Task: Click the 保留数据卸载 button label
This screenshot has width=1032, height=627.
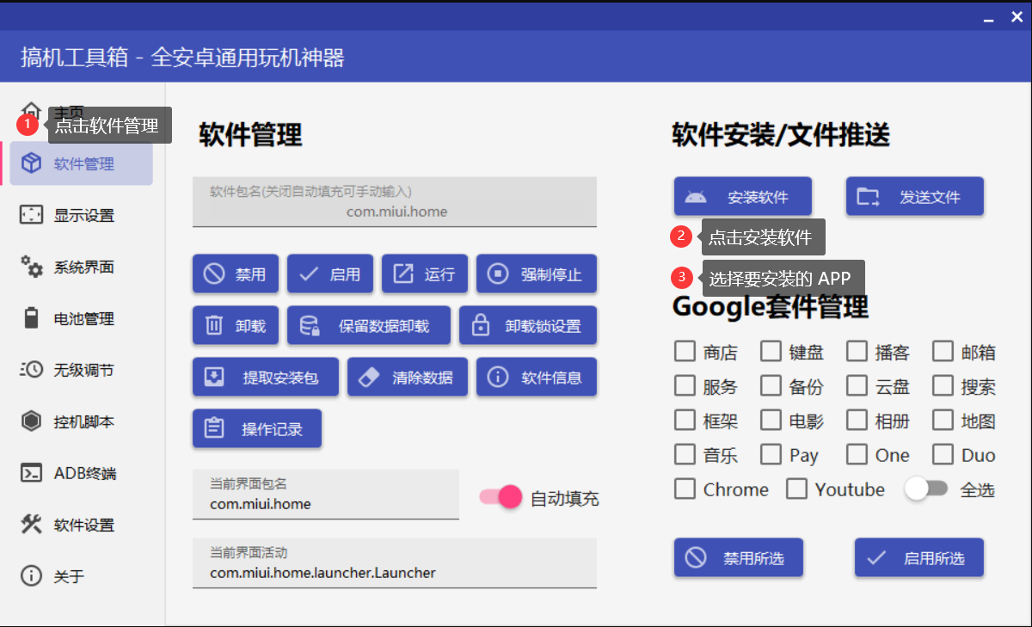Action: click(384, 326)
